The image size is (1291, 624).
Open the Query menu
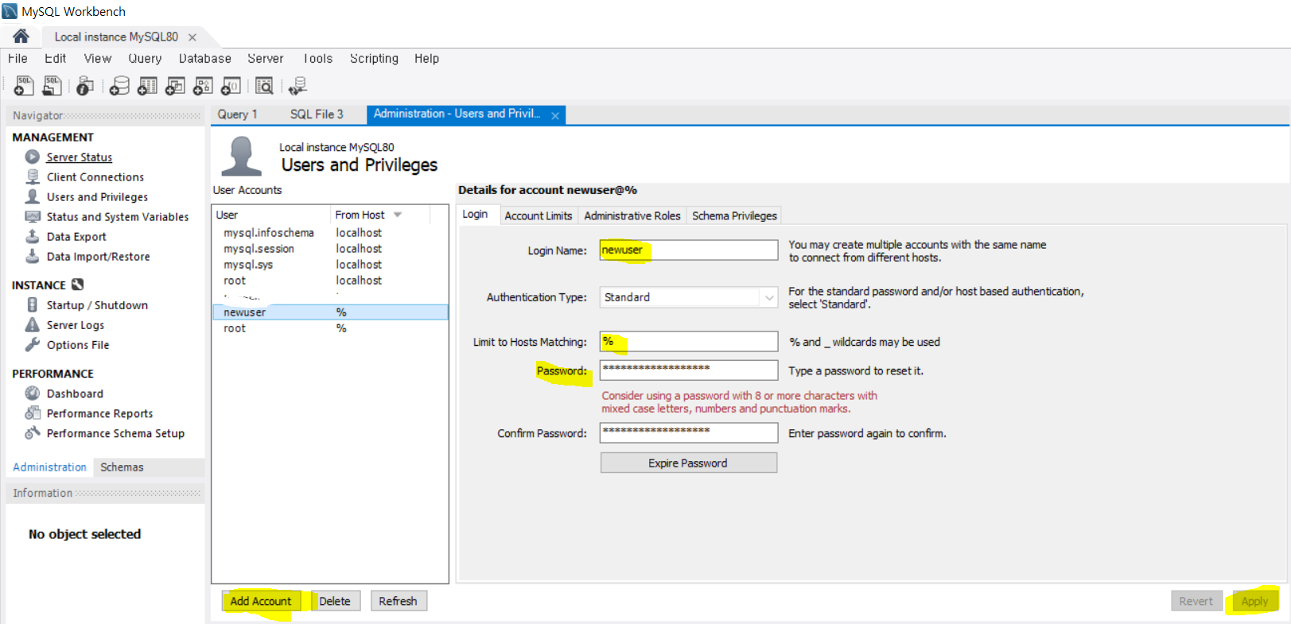pos(145,58)
